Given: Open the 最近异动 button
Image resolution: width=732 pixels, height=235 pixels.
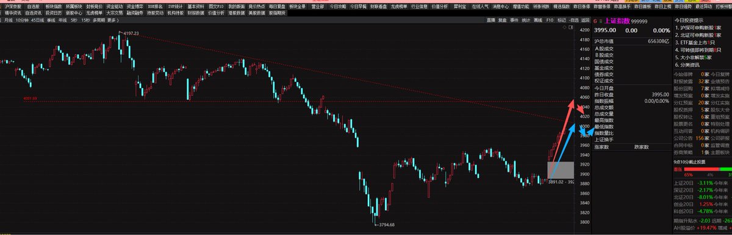Looking at the screenshot, I should click(704, 6).
